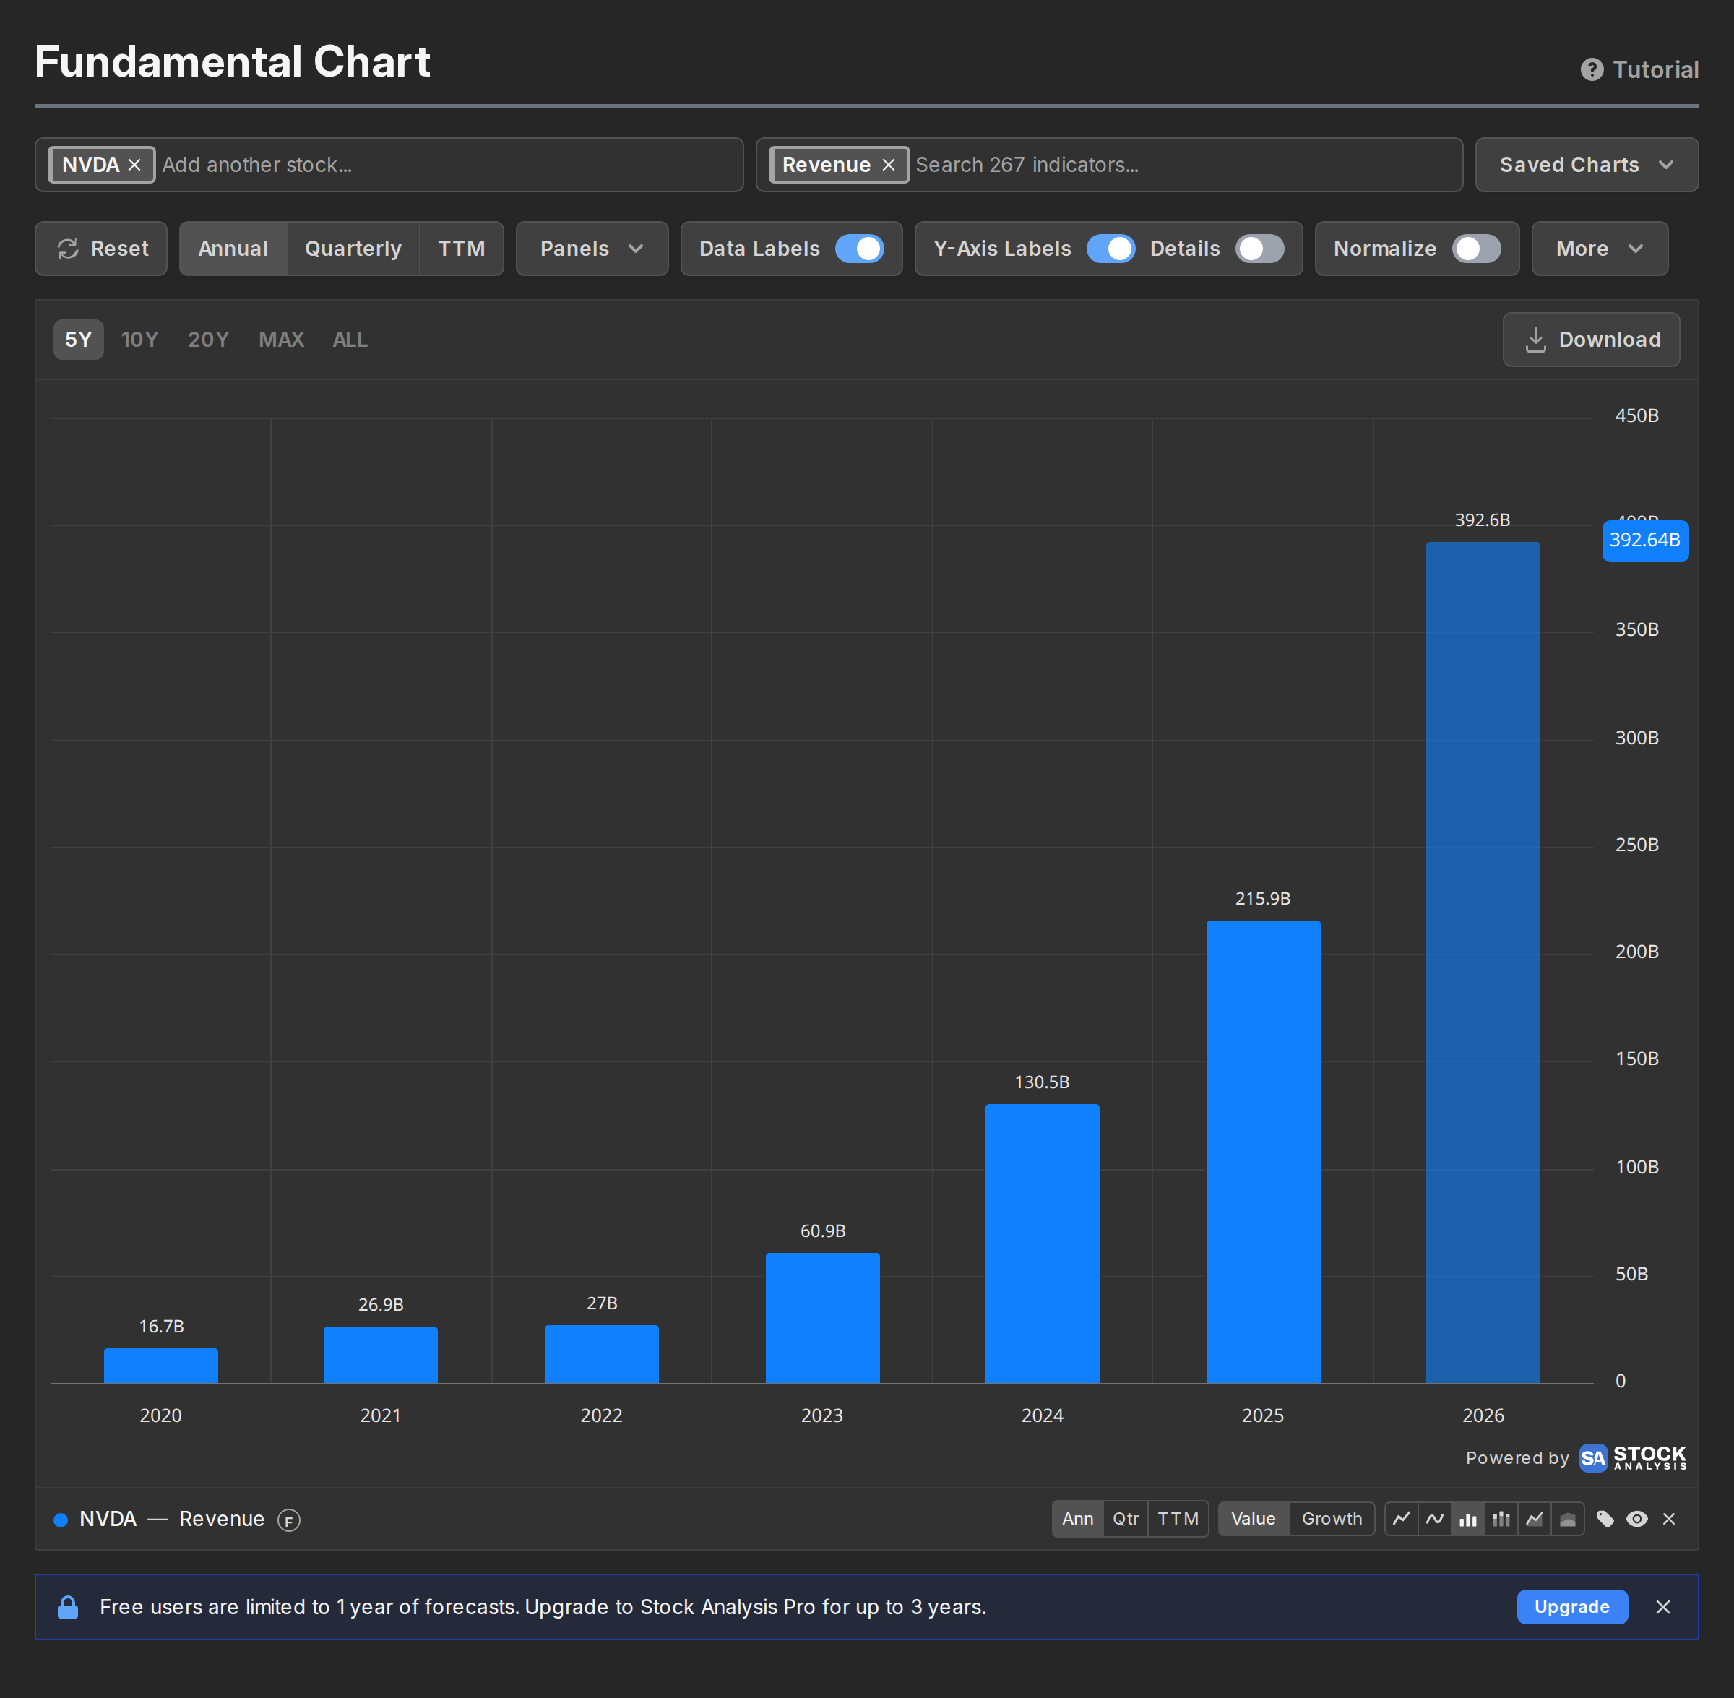
Task: Select Growth display mode
Action: pos(1332,1519)
